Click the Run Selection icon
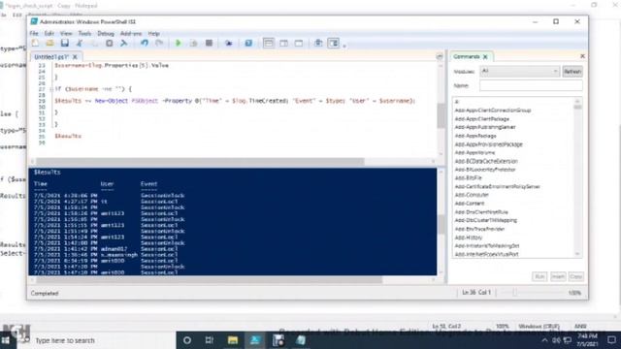Image resolution: width=621 pixels, height=349 pixels. [193, 43]
